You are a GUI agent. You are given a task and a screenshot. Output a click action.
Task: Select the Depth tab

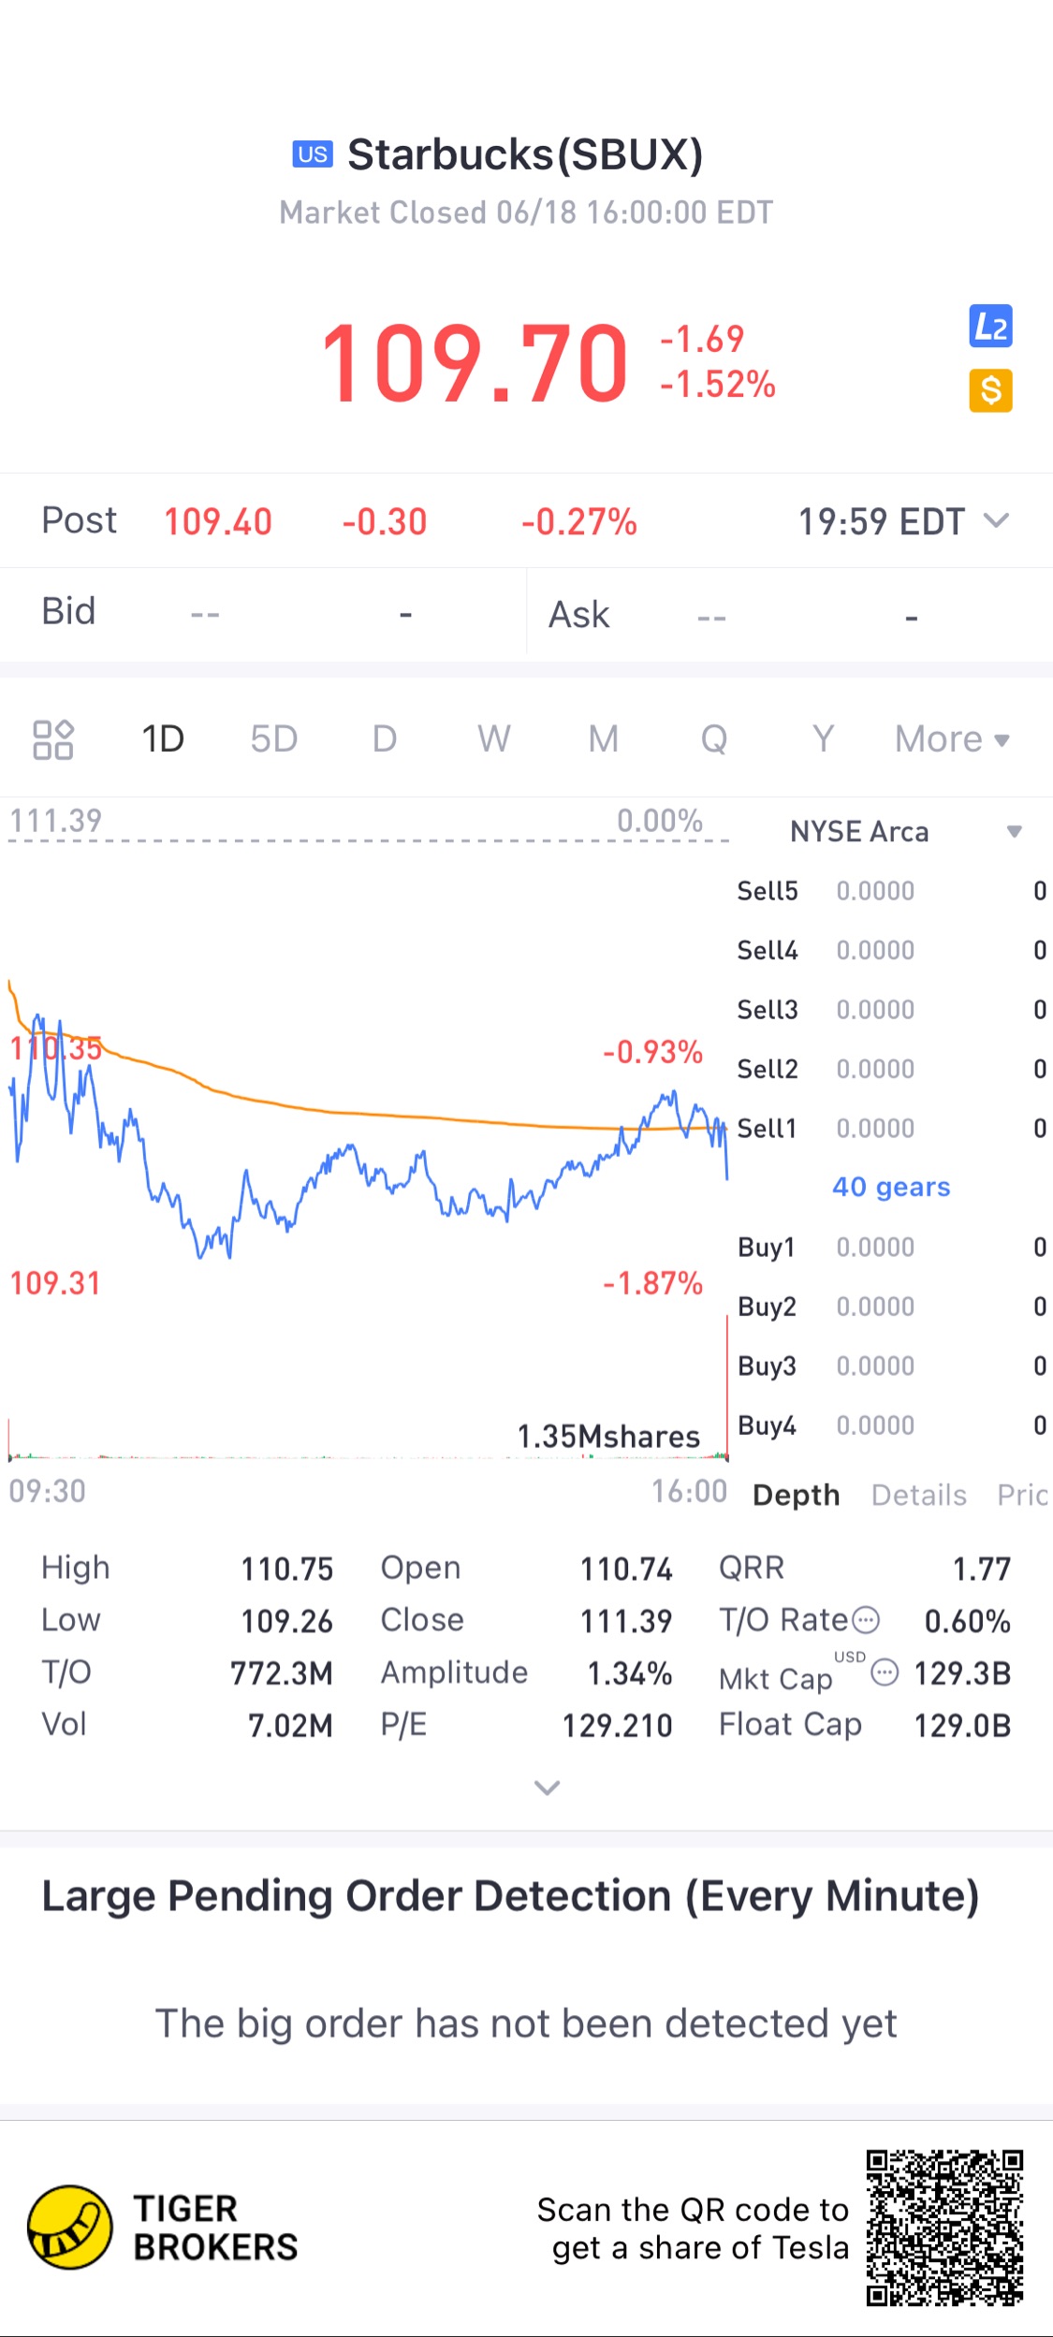796,1495
